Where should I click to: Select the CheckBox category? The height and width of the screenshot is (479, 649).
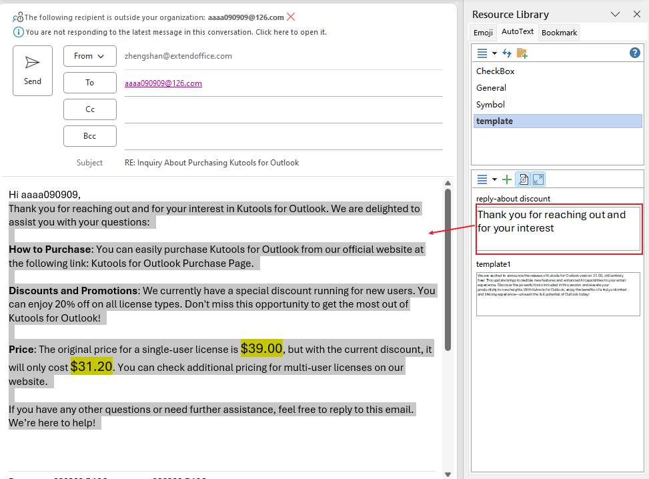[558, 71]
